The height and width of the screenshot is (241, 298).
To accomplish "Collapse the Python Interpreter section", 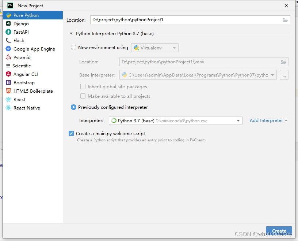I will [x=71, y=33].
